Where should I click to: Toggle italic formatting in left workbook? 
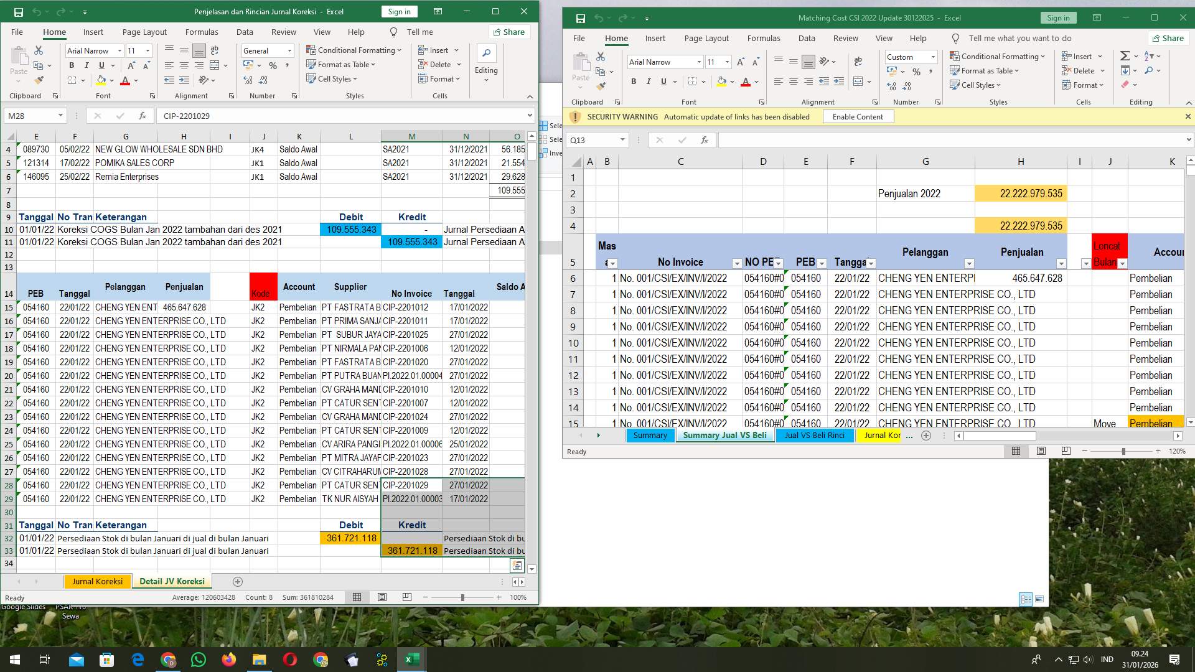(x=87, y=65)
